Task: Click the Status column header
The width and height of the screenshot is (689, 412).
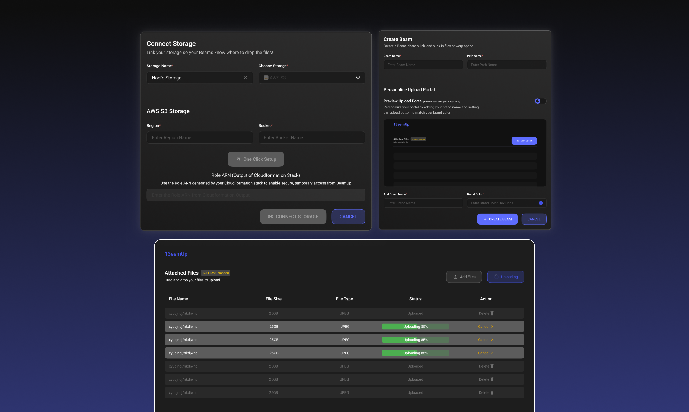Action: pyautogui.click(x=415, y=299)
